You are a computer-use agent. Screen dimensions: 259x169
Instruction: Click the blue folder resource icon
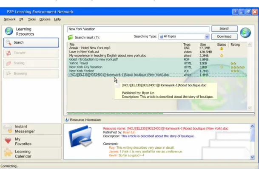pyautogui.click(x=80, y=136)
